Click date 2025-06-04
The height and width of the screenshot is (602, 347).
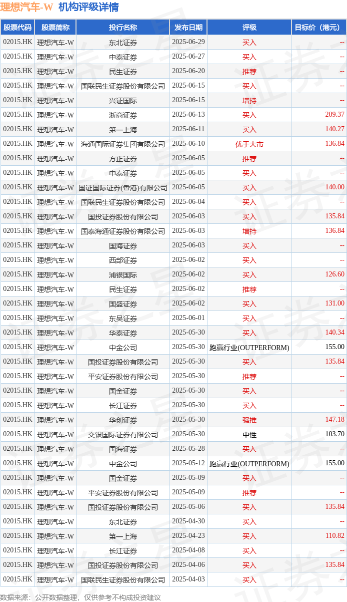[x=188, y=202]
